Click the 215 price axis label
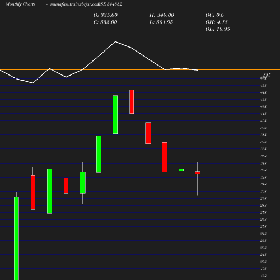 tap(263, 255)
